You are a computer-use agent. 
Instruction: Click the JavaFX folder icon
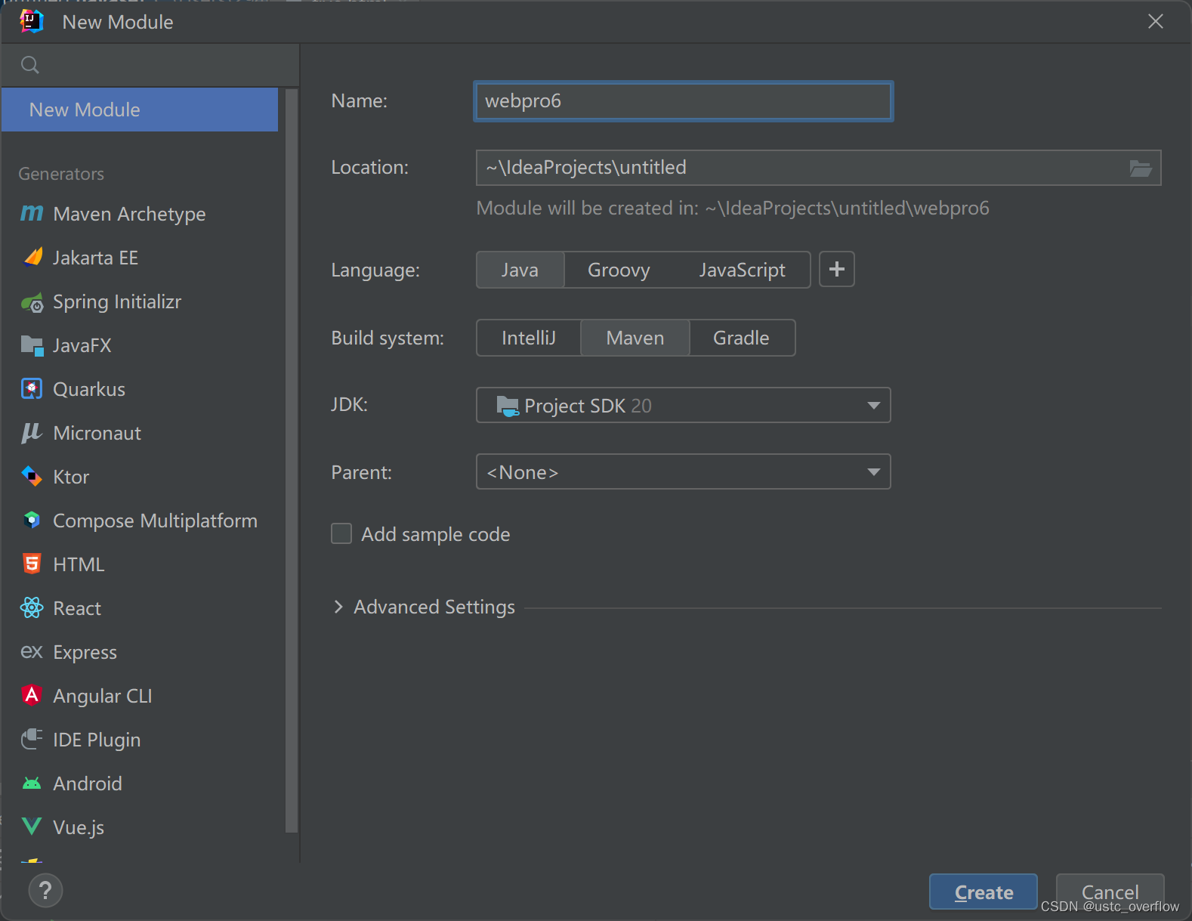[x=32, y=346]
